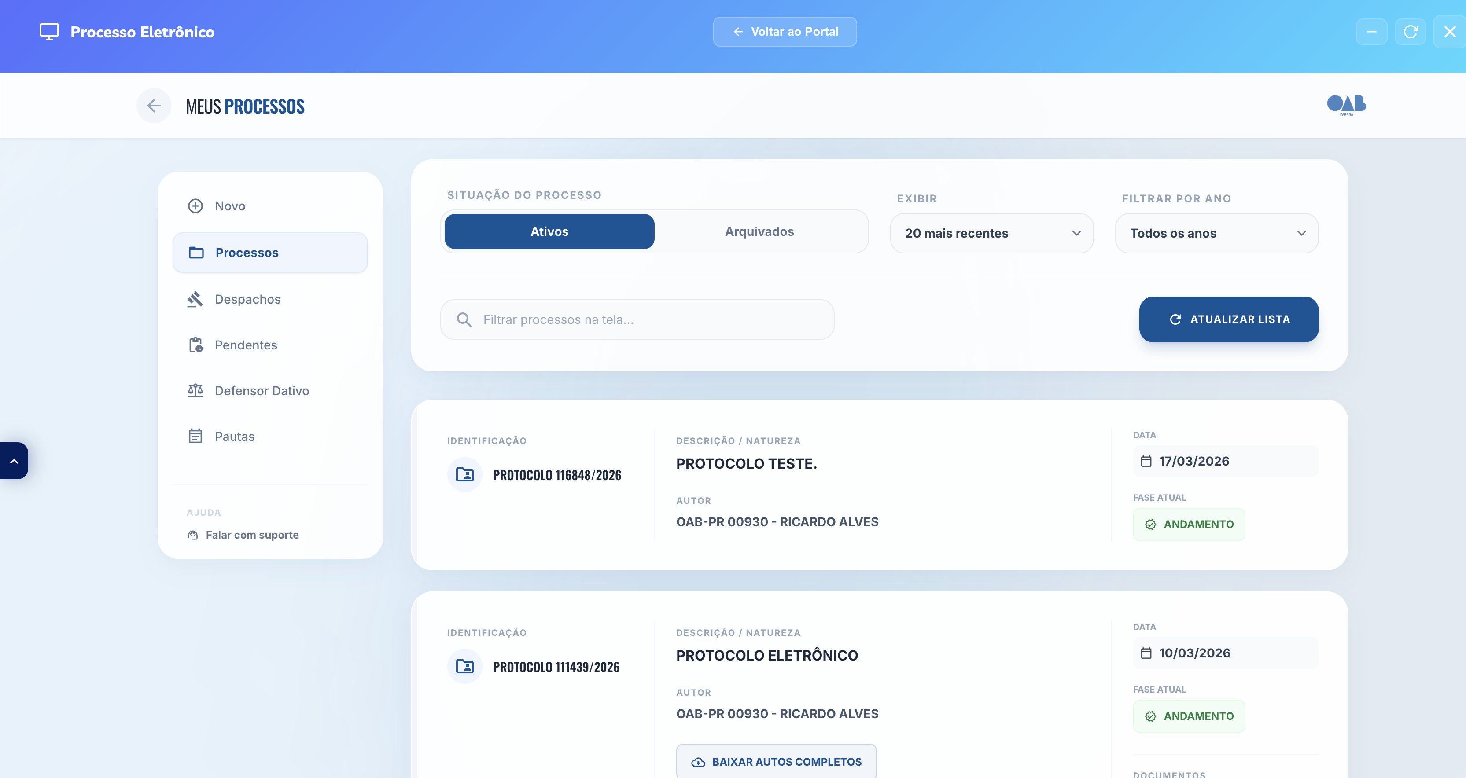Expand the side panel chevron tab
This screenshot has width=1466, height=778.
tap(14, 461)
